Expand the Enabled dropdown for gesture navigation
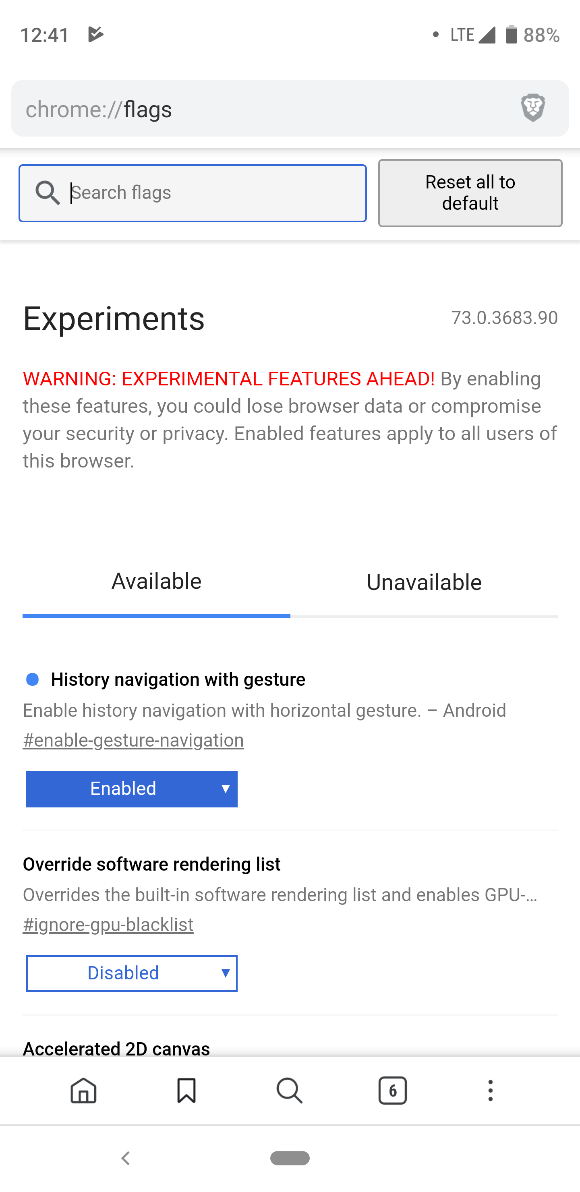Viewport: 580px width, 1192px height. click(x=132, y=789)
